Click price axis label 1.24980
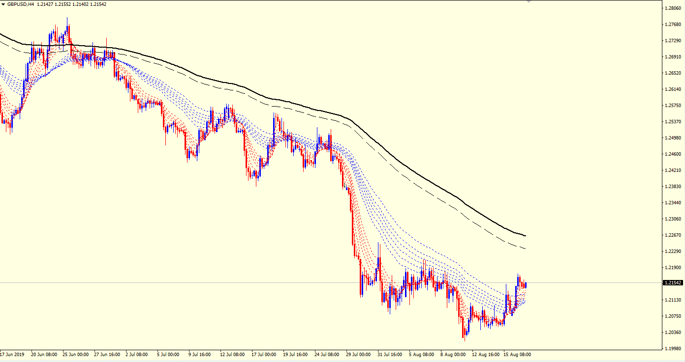The width and height of the screenshot is (685, 362). coord(672,138)
